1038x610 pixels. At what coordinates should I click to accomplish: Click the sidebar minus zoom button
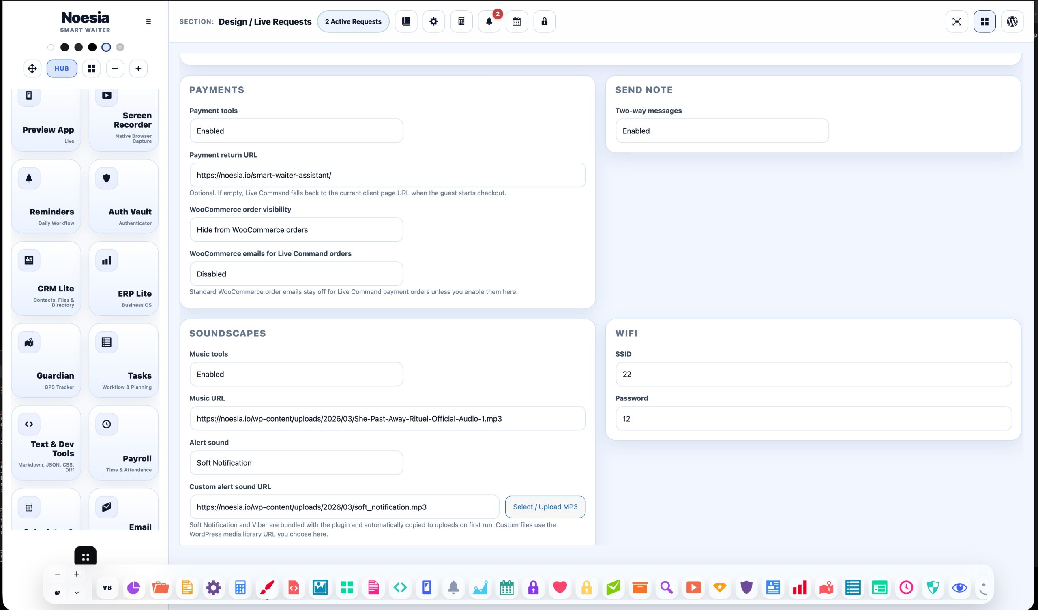pos(115,68)
